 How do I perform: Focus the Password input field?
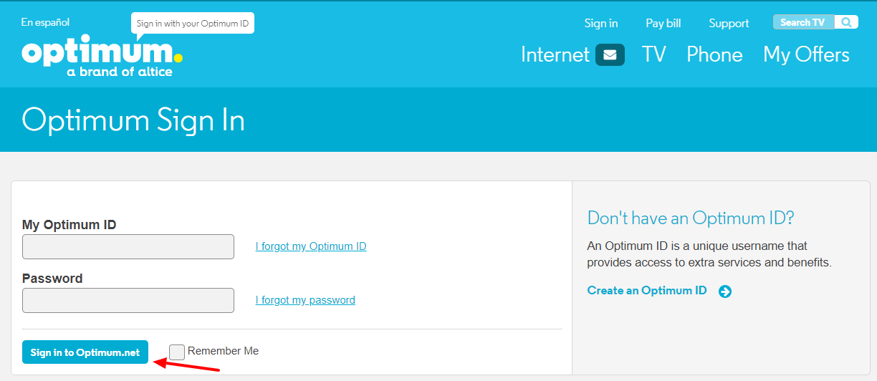(128, 300)
